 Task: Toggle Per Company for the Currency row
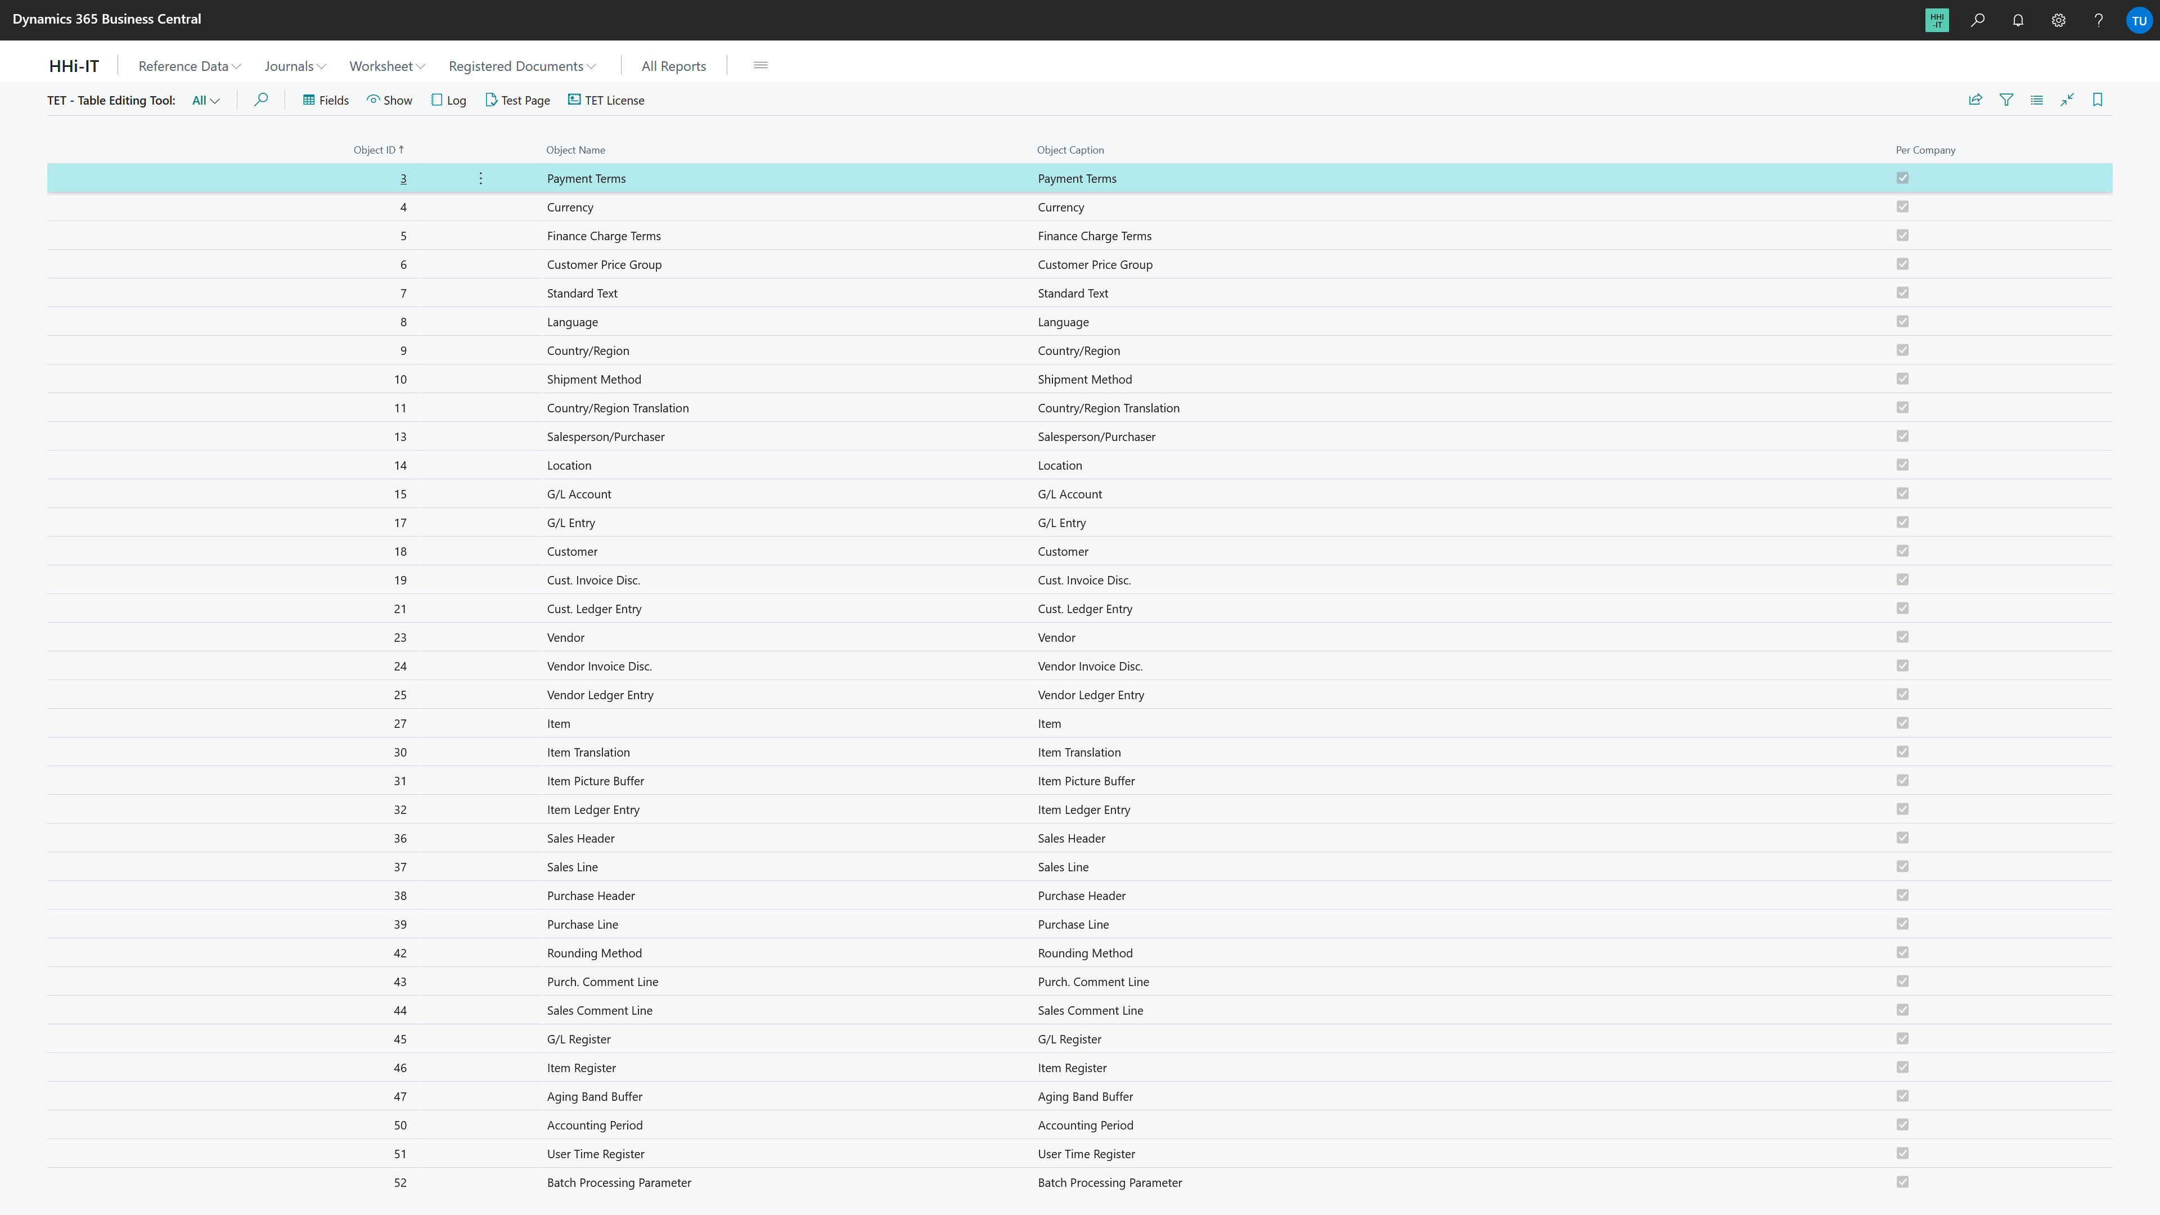pos(1902,206)
